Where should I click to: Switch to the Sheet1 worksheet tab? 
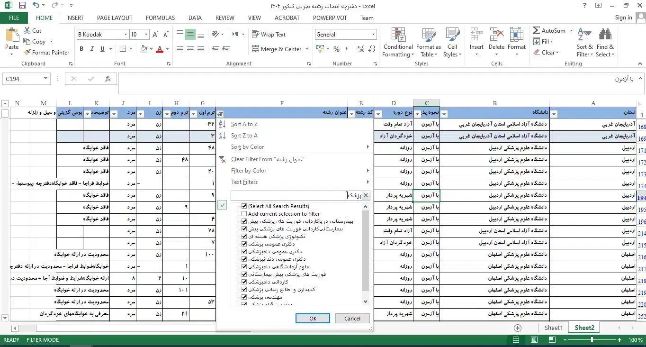tap(554, 328)
